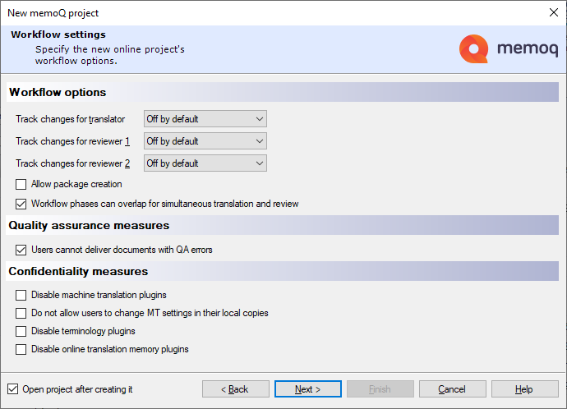Enable Allow package creation checkbox
This screenshot has width=567, height=409.
coord(21,184)
